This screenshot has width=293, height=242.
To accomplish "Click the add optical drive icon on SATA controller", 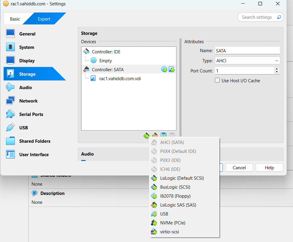I will point(164,69).
